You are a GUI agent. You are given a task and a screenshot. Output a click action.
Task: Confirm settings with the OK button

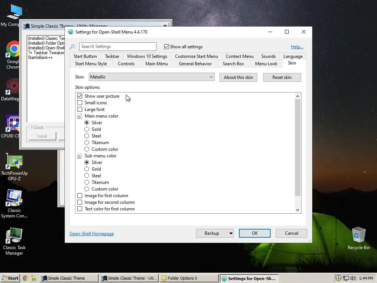point(255,233)
